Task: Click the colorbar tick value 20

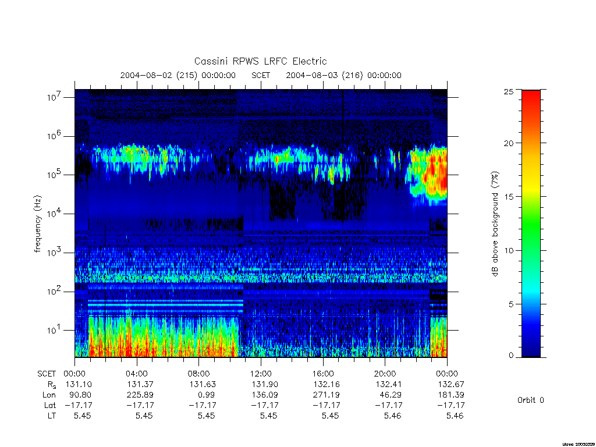Action: [x=509, y=143]
